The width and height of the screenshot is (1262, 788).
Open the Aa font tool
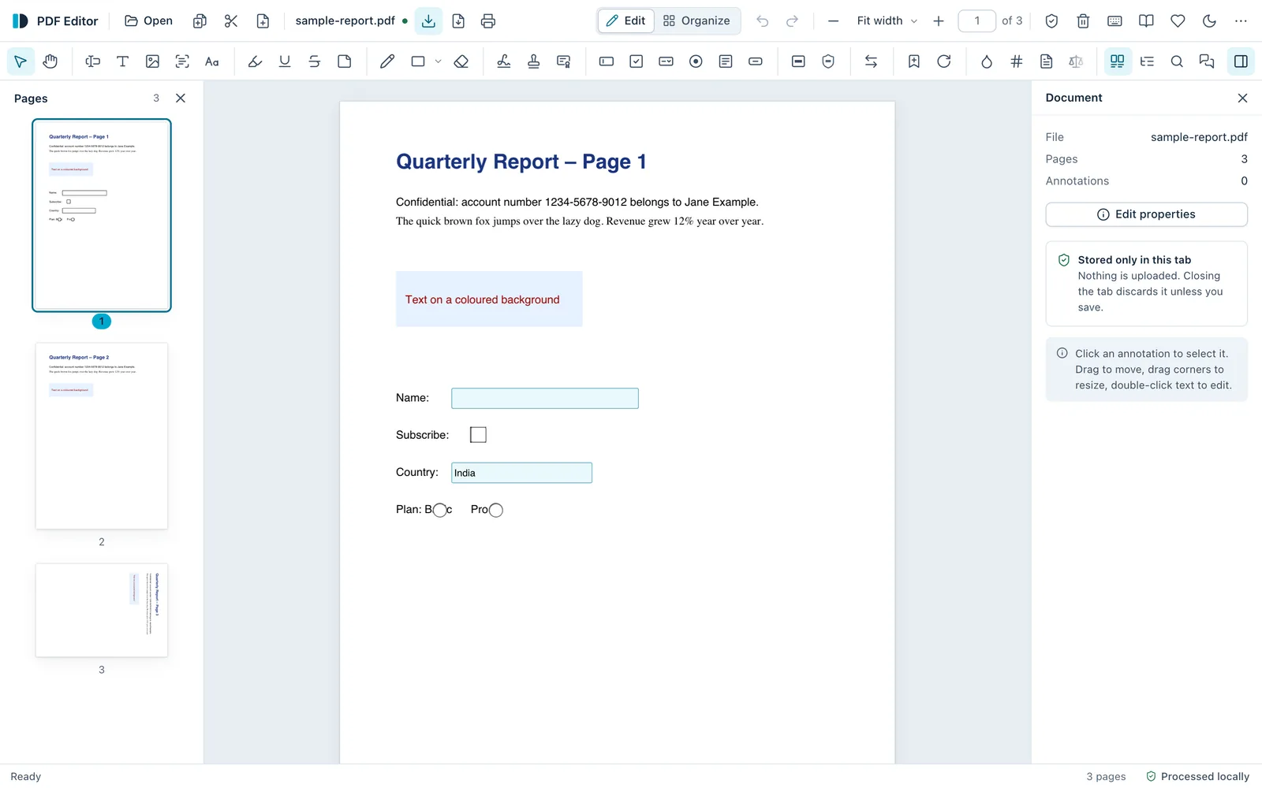(x=212, y=61)
